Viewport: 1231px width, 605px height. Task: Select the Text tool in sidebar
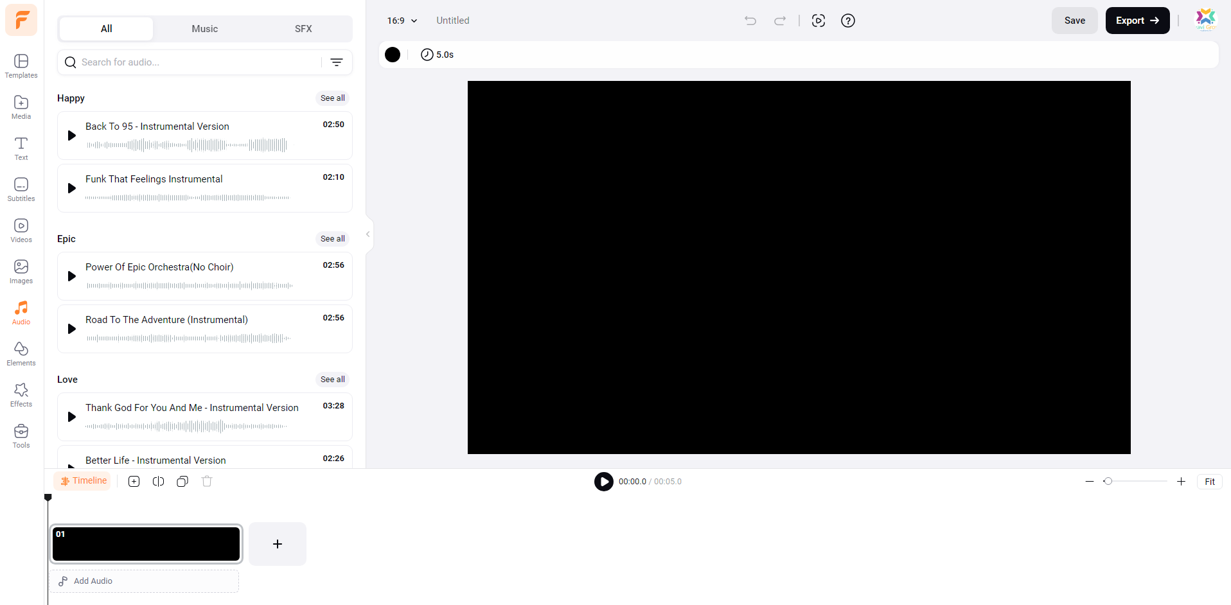click(21, 148)
